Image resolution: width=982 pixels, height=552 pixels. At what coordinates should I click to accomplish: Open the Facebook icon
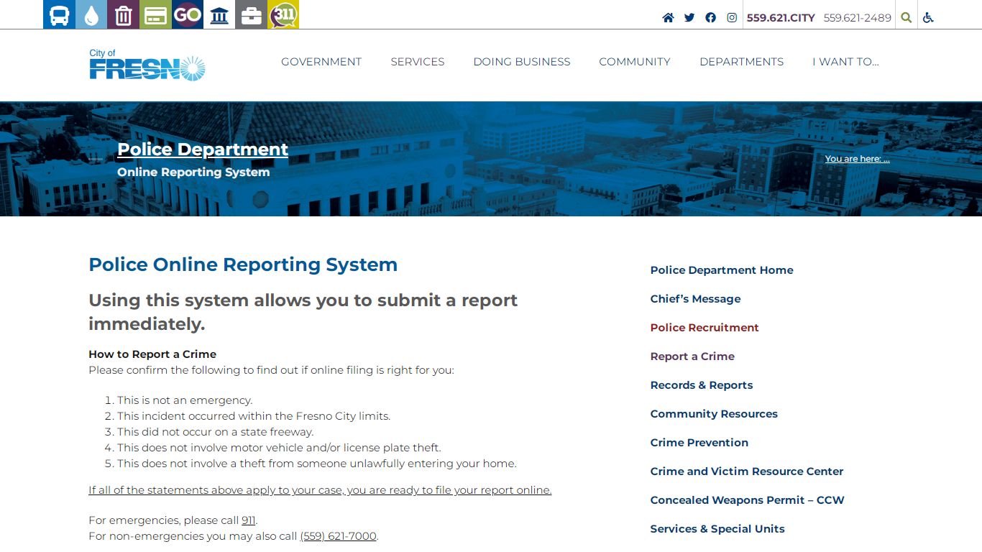click(710, 18)
